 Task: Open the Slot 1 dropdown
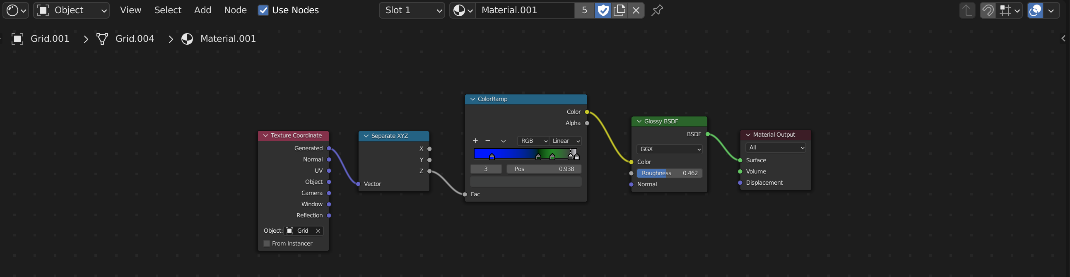412,10
